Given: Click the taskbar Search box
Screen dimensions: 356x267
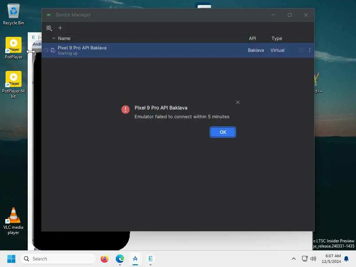Looking at the screenshot, I should 58,259.
